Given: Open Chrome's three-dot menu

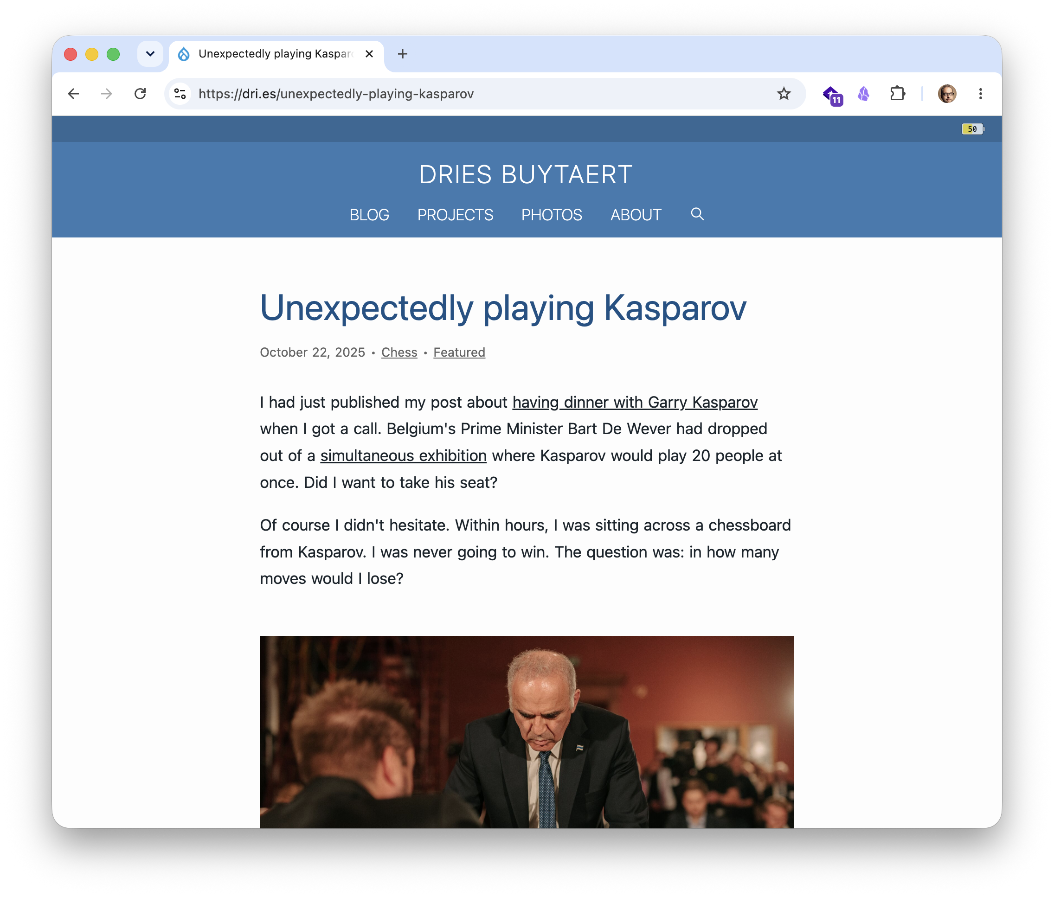Looking at the screenshot, I should pos(980,94).
